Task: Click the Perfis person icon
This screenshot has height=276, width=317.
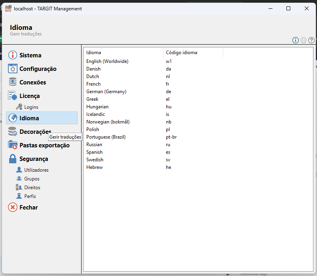Action: (x=19, y=196)
